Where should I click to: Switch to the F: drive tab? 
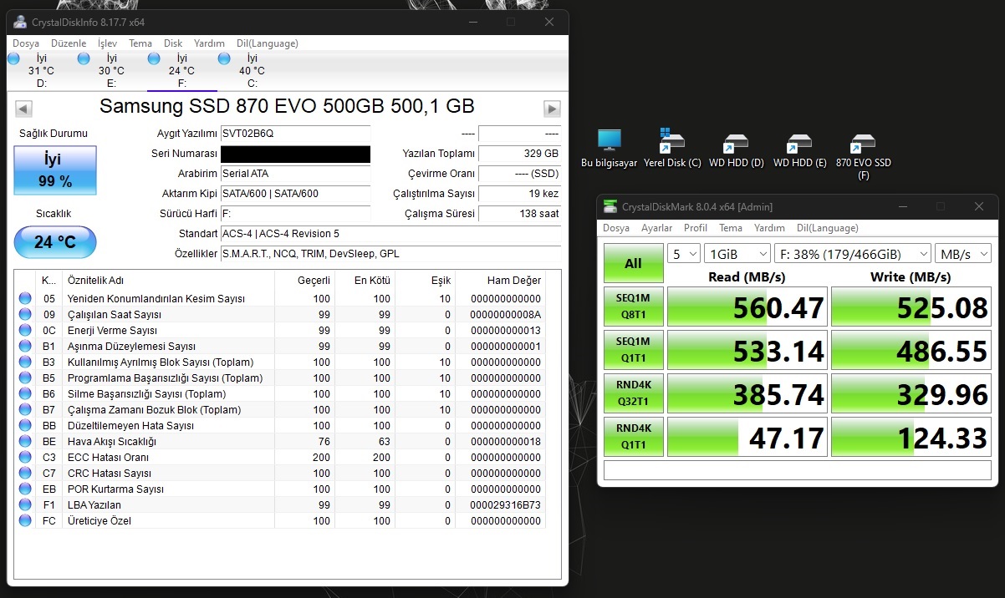tap(181, 71)
